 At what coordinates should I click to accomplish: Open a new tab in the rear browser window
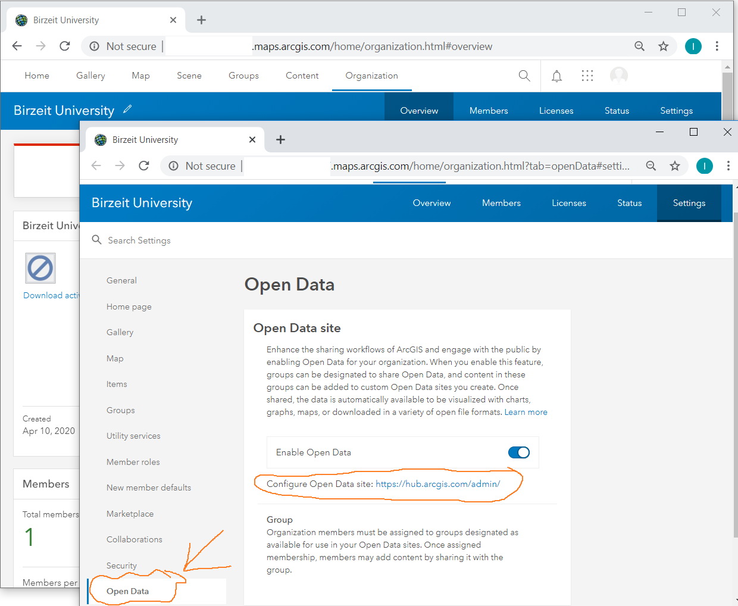[x=201, y=20]
